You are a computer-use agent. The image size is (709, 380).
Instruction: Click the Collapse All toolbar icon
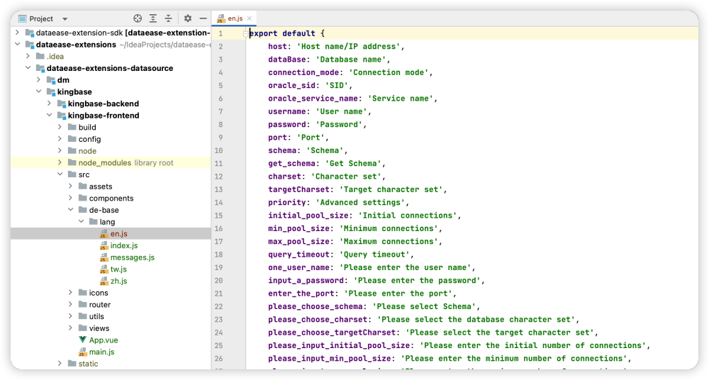click(168, 18)
